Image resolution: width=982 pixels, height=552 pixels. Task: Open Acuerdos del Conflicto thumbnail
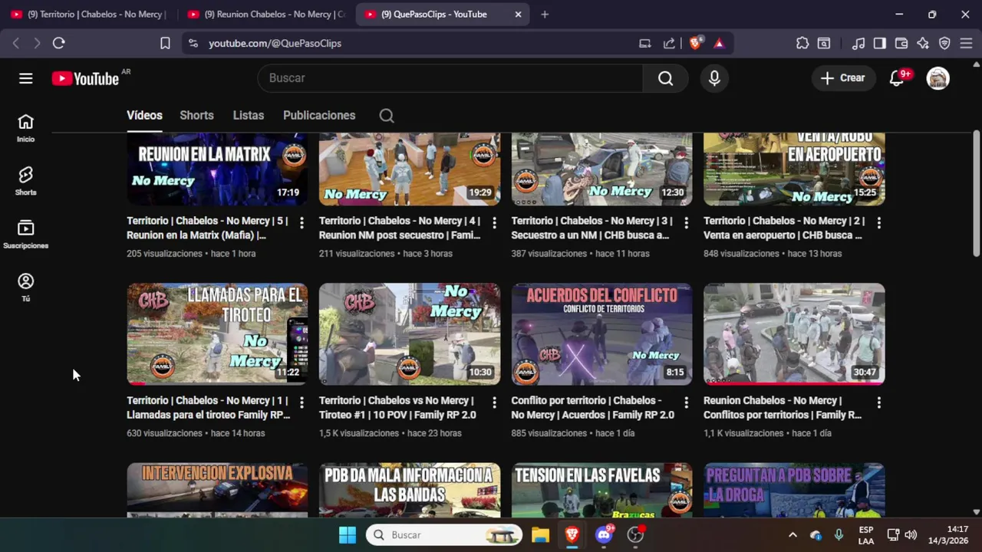coord(601,334)
